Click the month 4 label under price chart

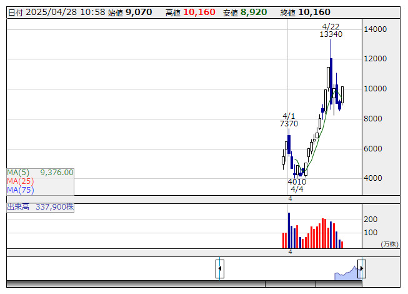(290, 199)
